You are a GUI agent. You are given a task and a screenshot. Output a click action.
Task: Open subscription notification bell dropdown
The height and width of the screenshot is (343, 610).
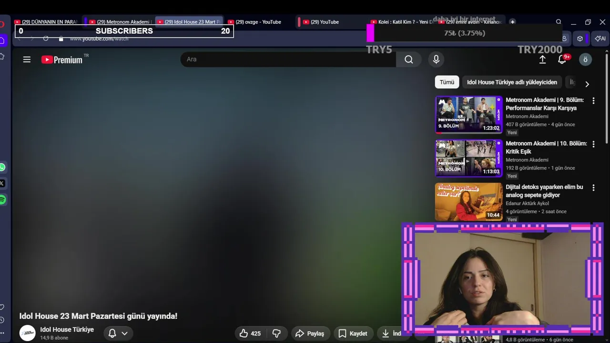(x=118, y=333)
